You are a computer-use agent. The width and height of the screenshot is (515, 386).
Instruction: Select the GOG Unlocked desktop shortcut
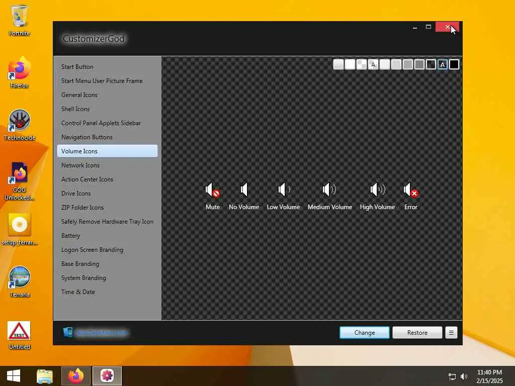click(x=20, y=181)
